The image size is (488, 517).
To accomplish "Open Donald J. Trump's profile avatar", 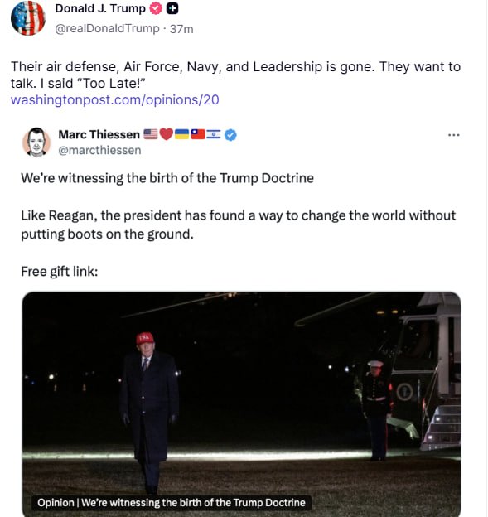I will point(28,17).
